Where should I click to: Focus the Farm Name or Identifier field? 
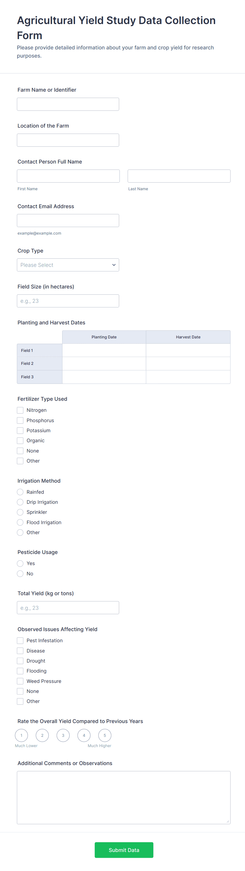click(x=68, y=104)
